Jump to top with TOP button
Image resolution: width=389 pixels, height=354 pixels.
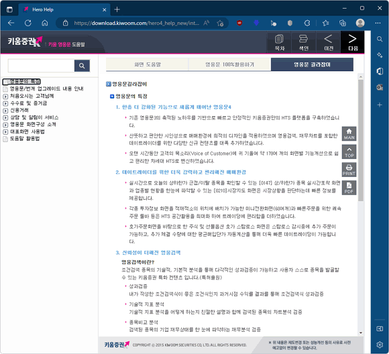point(349,152)
